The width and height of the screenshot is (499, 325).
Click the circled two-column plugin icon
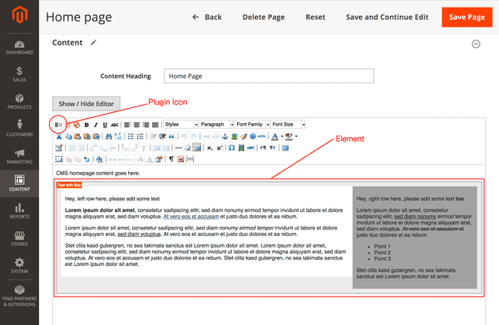[x=58, y=125]
